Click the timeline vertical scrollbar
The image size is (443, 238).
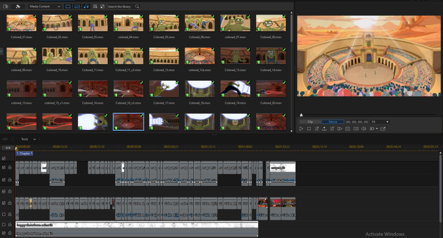[x=440, y=188]
